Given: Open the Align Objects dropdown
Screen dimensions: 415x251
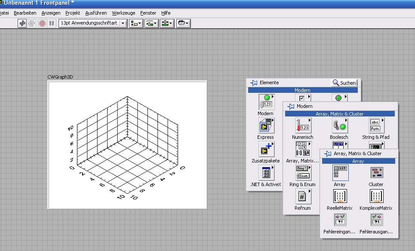Looking at the screenshot, I should (x=136, y=23).
